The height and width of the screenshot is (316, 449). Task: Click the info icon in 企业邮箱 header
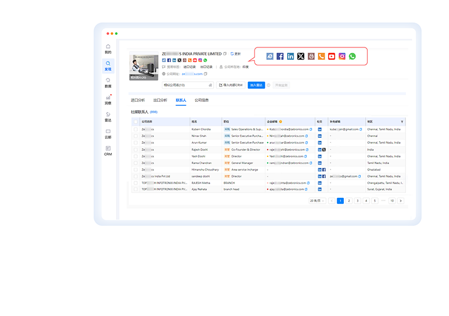tap(281, 121)
